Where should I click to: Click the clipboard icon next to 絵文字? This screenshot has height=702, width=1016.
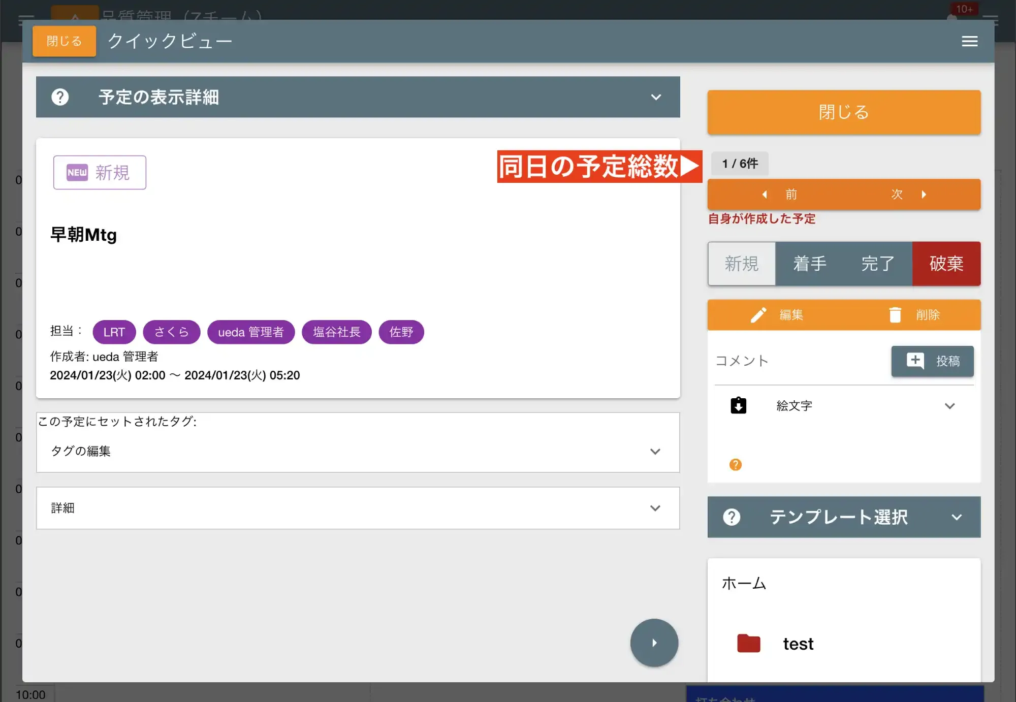click(738, 405)
